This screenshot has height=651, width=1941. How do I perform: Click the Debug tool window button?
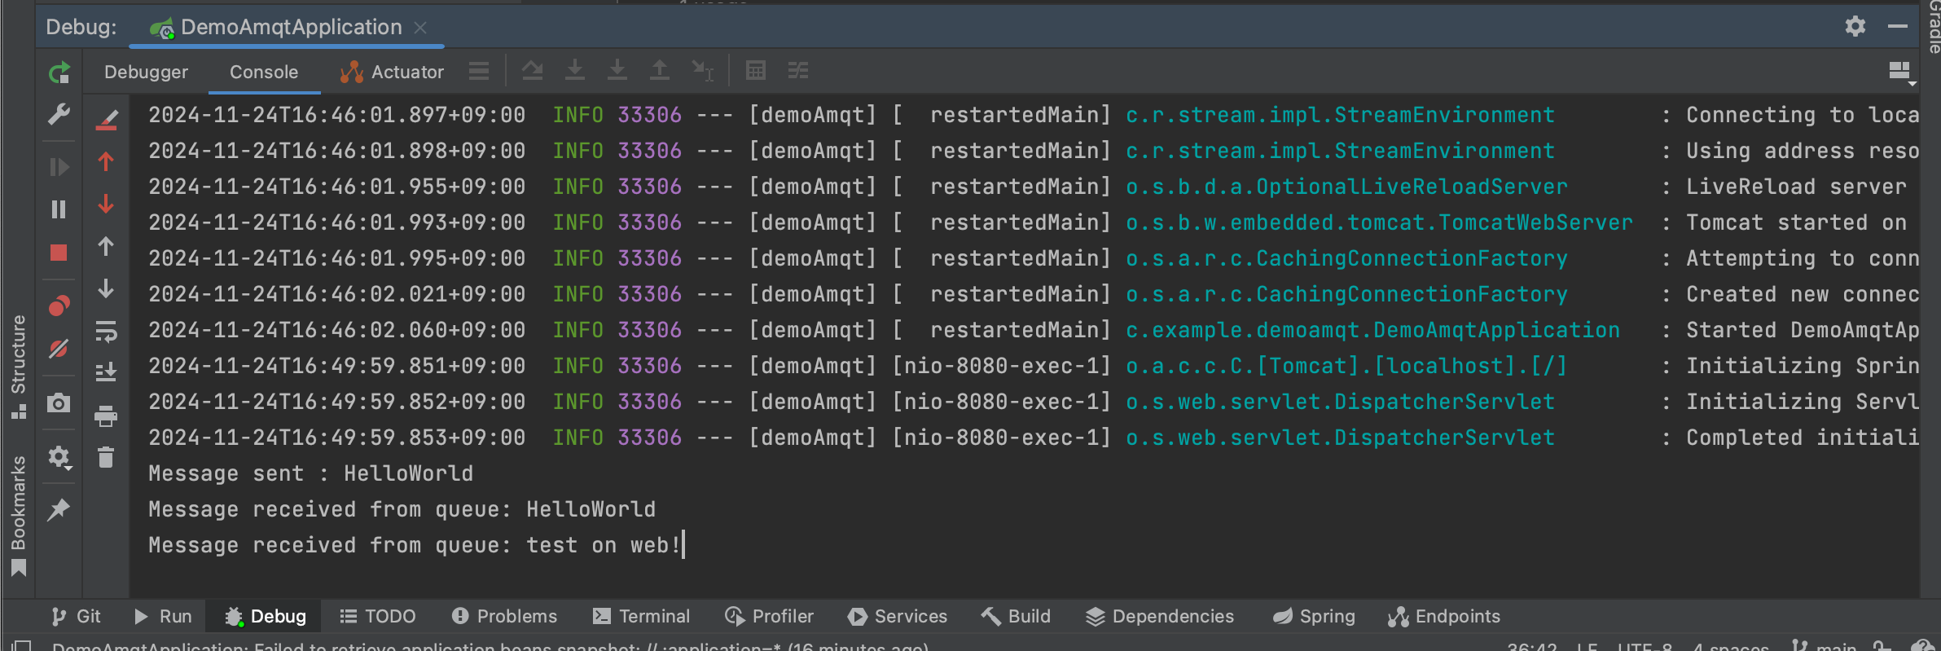click(266, 616)
